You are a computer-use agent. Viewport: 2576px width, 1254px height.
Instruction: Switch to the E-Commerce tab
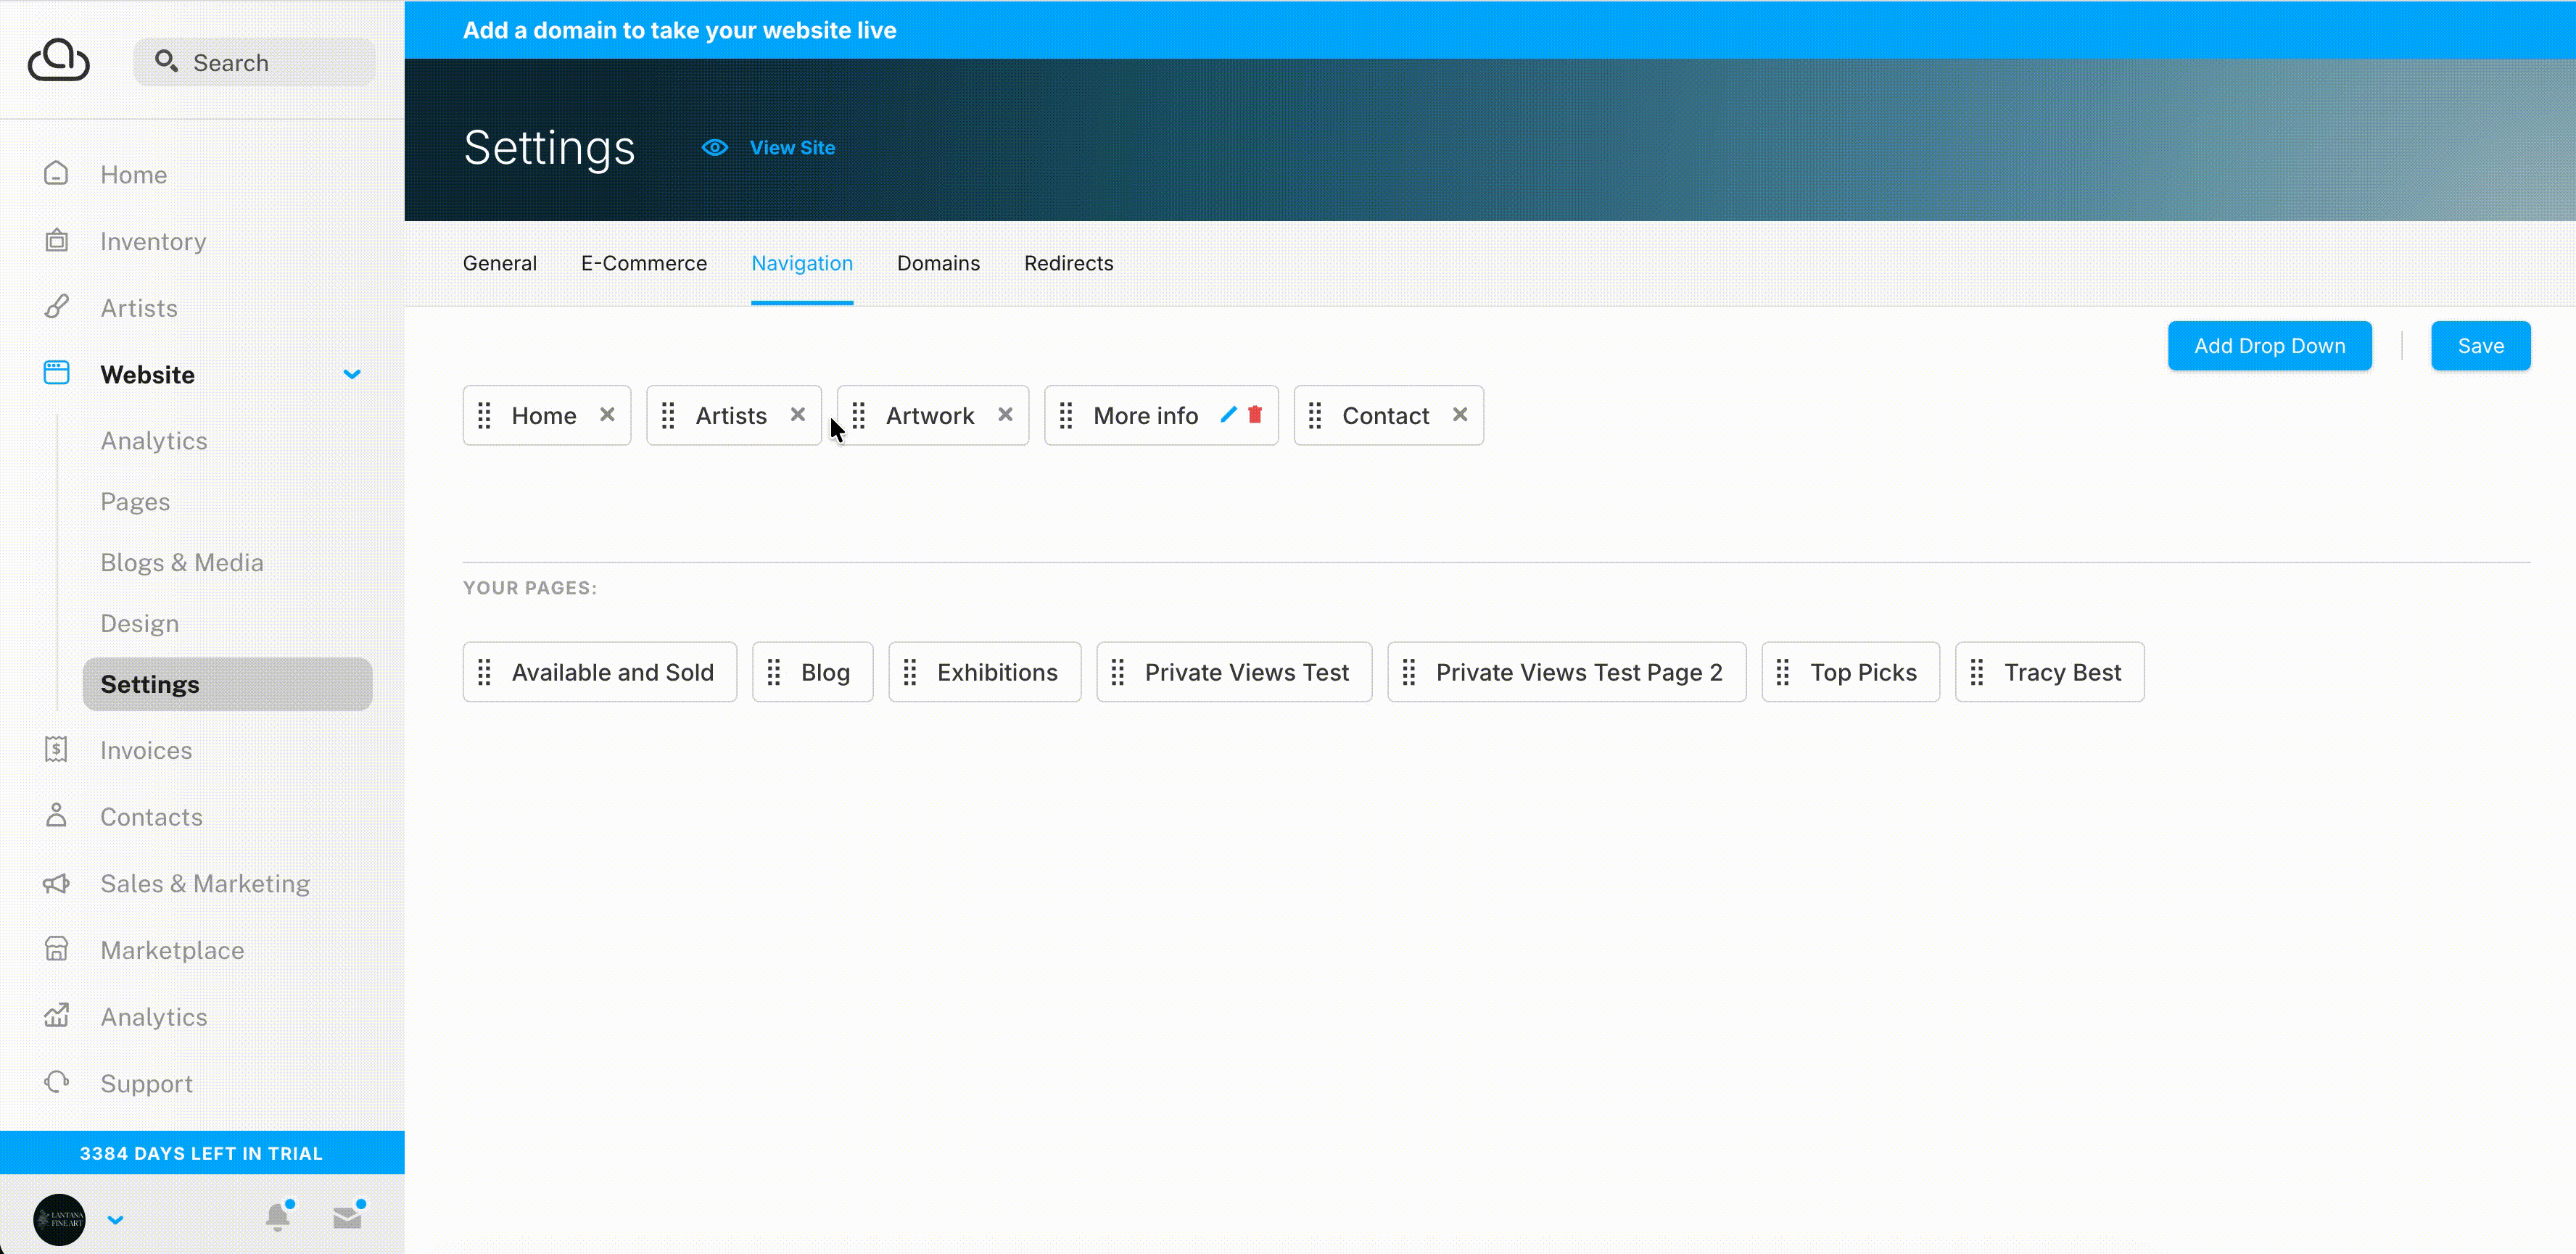pyautogui.click(x=644, y=263)
